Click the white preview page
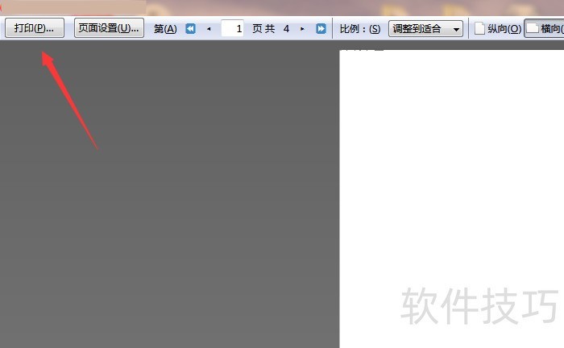This screenshot has width=564, height=348. (x=451, y=161)
